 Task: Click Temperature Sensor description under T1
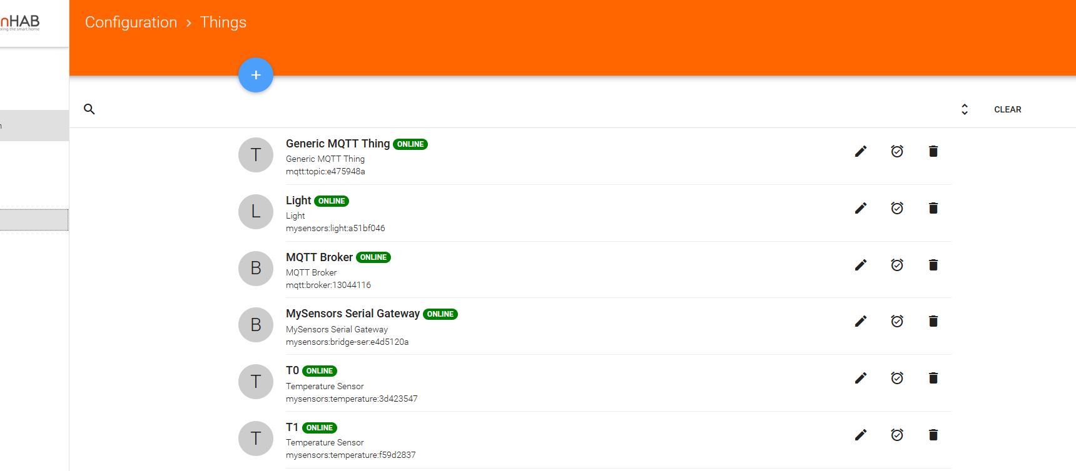click(325, 442)
